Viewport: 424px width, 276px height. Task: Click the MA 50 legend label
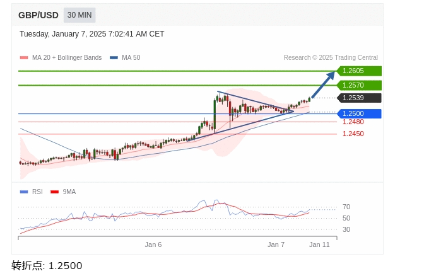pos(131,57)
